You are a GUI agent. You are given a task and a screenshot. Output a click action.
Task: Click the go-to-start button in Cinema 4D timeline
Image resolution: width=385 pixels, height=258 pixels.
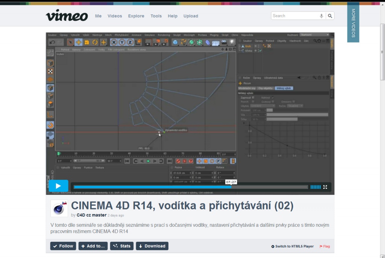click(127, 161)
